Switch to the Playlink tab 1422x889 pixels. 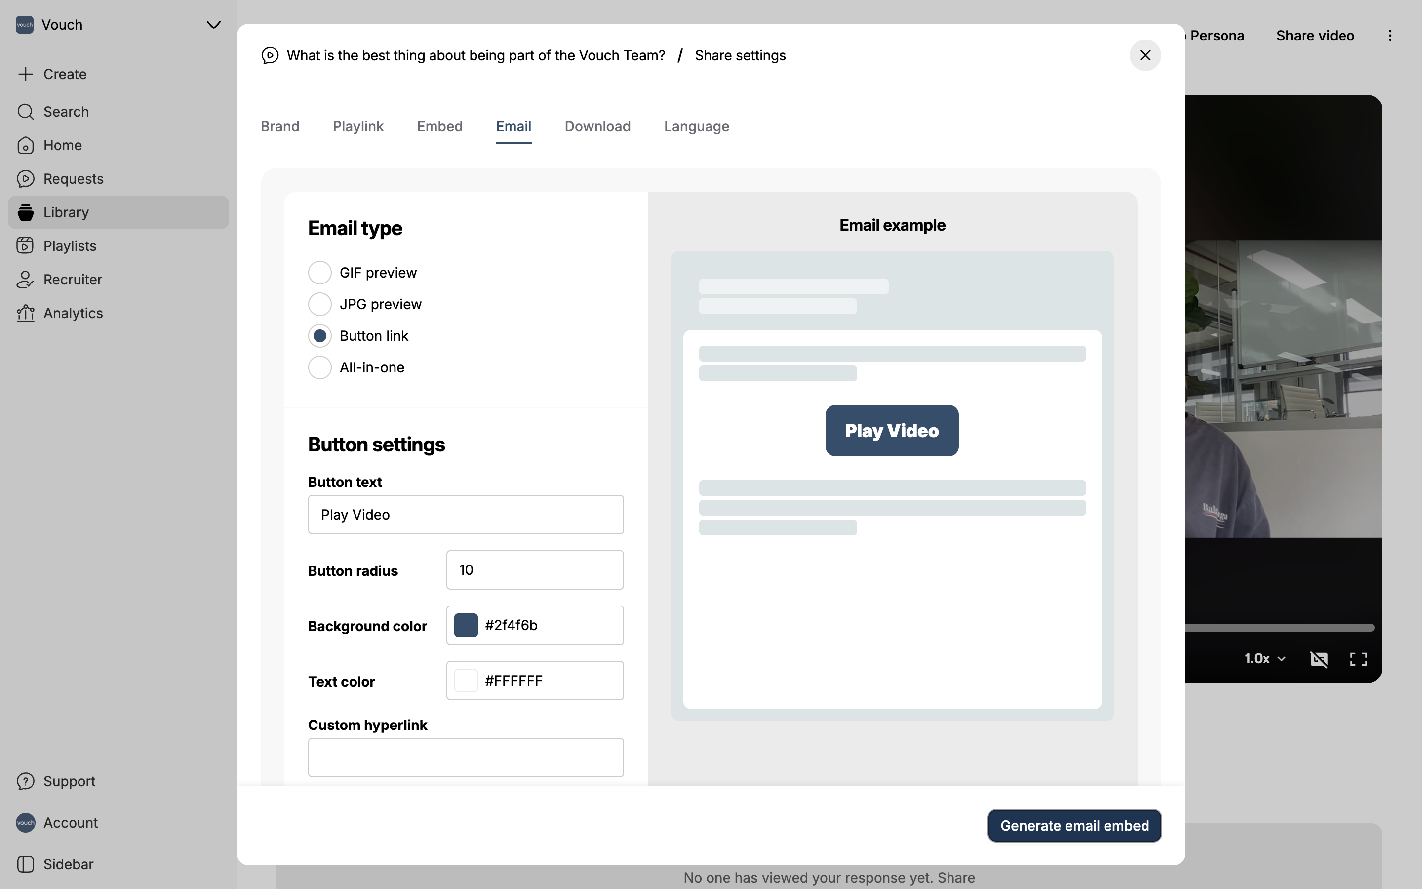click(x=358, y=126)
